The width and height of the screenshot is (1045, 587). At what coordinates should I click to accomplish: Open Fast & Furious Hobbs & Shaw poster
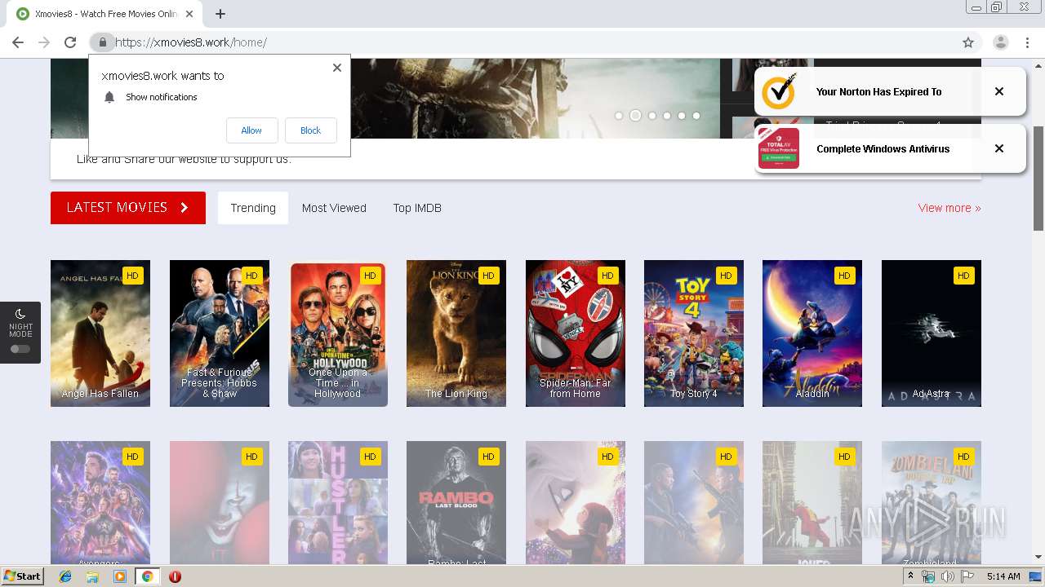click(x=219, y=333)
